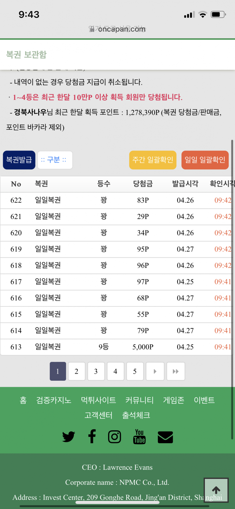Select page 3 in pagination
Screen dimensions: 235x509
pos(96,371)
